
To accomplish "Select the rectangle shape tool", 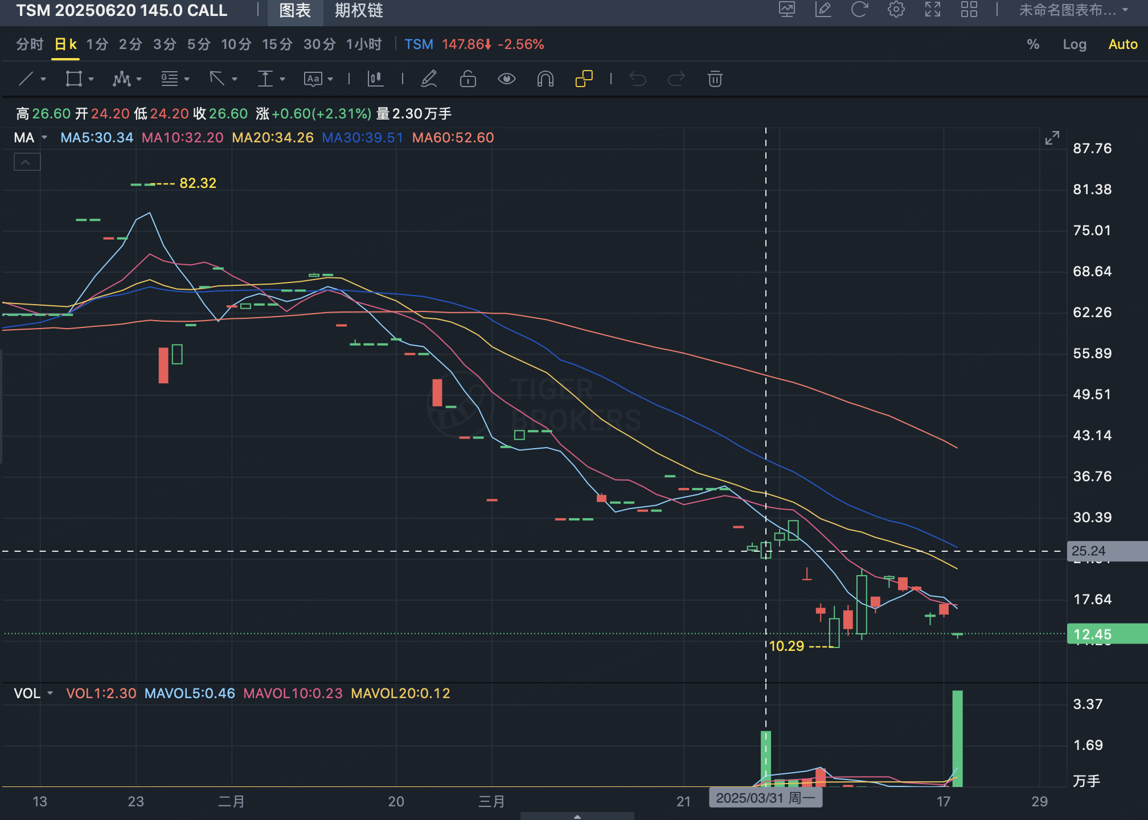I will pos(74,79).
